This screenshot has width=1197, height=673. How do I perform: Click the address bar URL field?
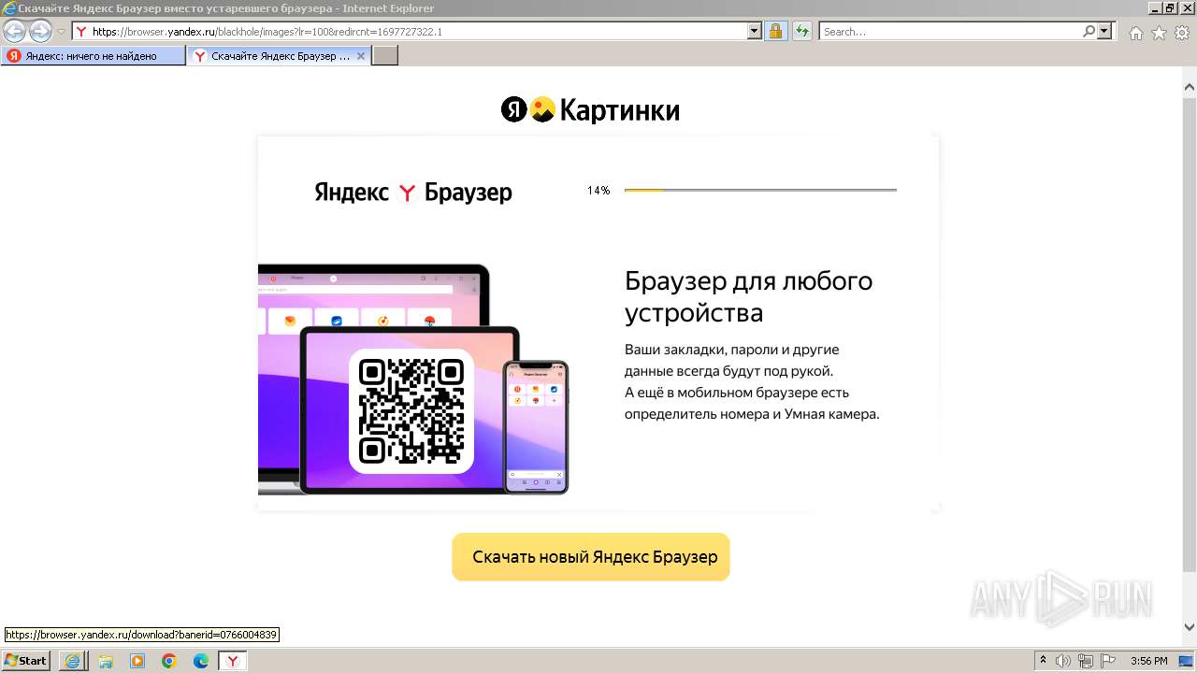pos(410,32)
